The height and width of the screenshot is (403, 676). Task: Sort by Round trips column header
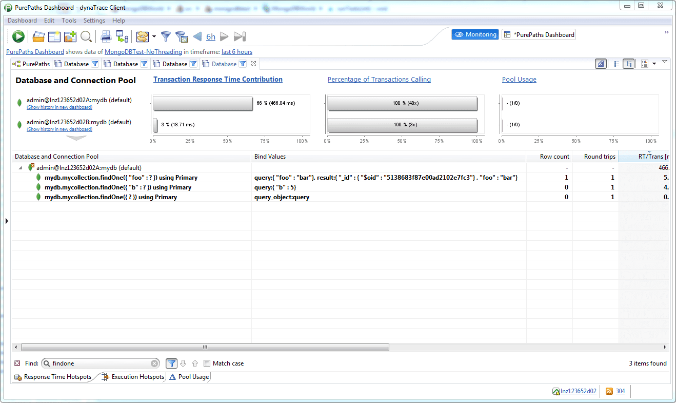(x=595, y=156)
